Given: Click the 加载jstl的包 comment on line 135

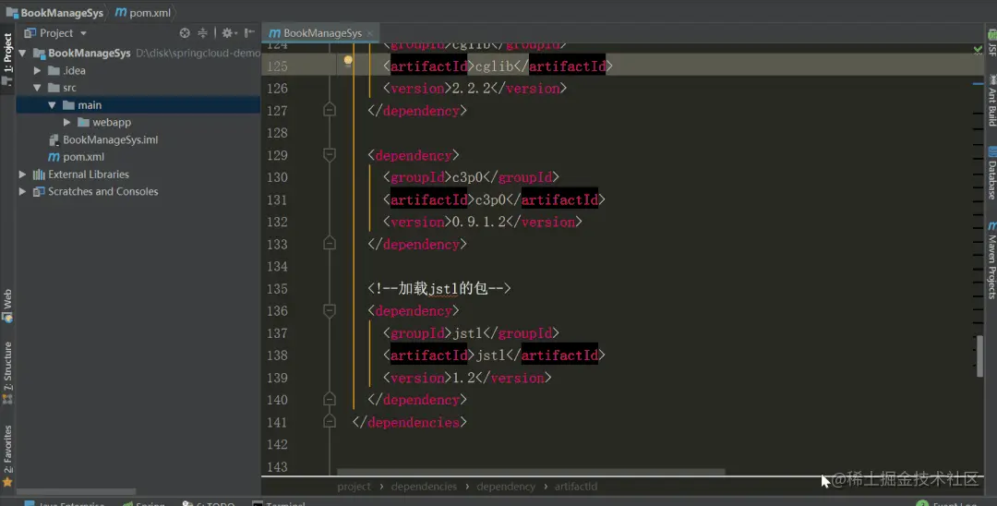Looking at the screenshot, I should pos(438,289).
